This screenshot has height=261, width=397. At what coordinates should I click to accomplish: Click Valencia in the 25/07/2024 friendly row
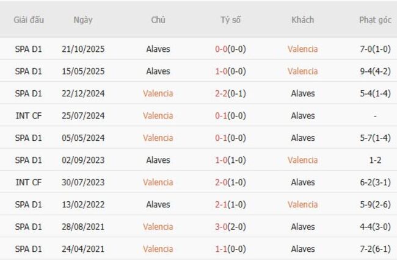click(158, 116)
